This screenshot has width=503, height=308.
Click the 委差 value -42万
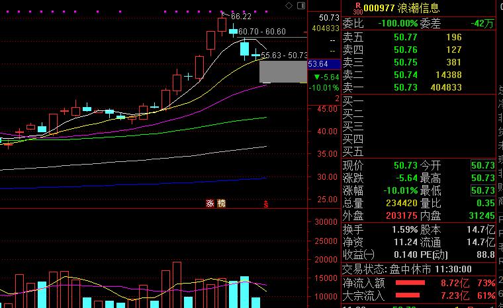(482, 24)
